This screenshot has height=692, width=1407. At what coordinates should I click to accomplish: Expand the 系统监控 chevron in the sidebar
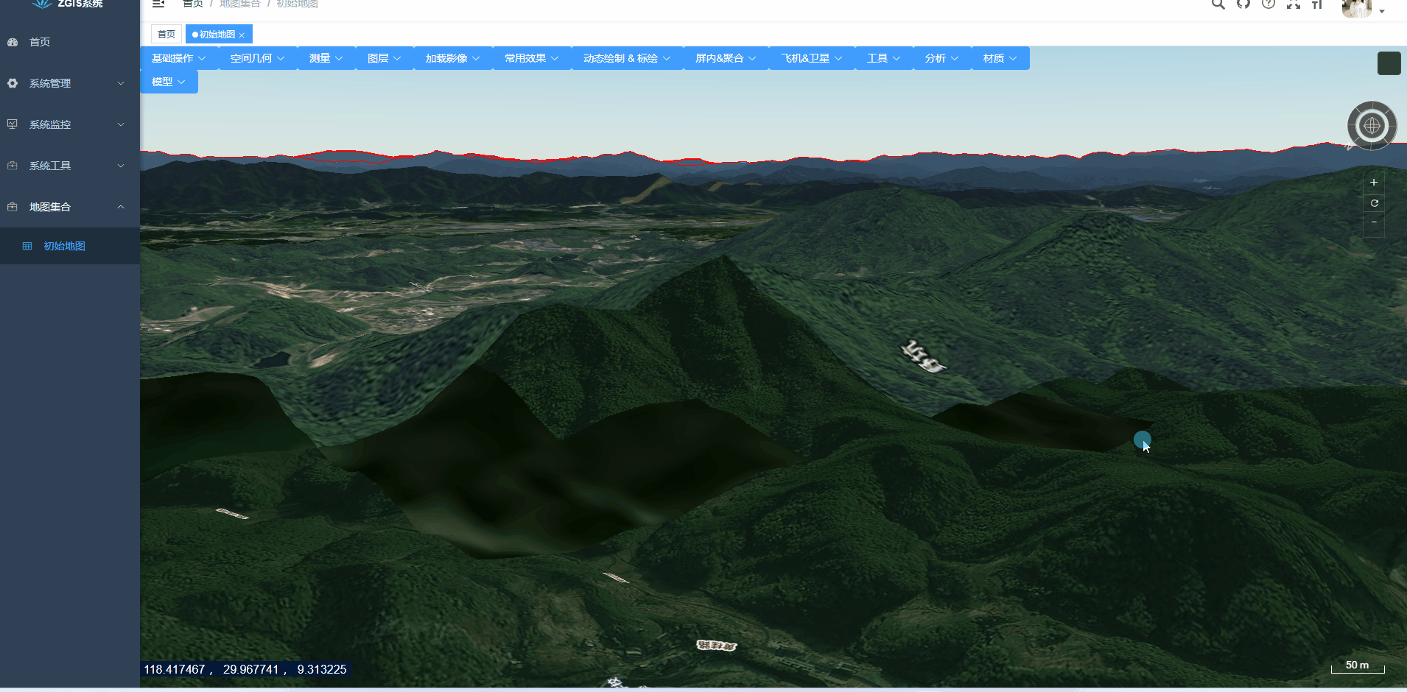click(x=121, y=124)
